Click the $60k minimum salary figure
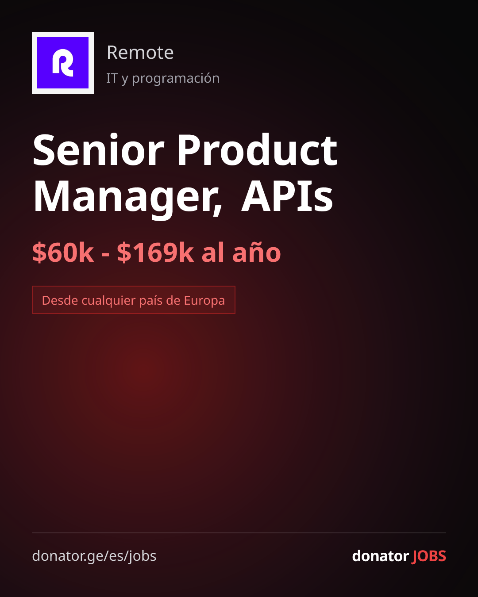This screenshot has height=597, width=478. pos(63,253)
